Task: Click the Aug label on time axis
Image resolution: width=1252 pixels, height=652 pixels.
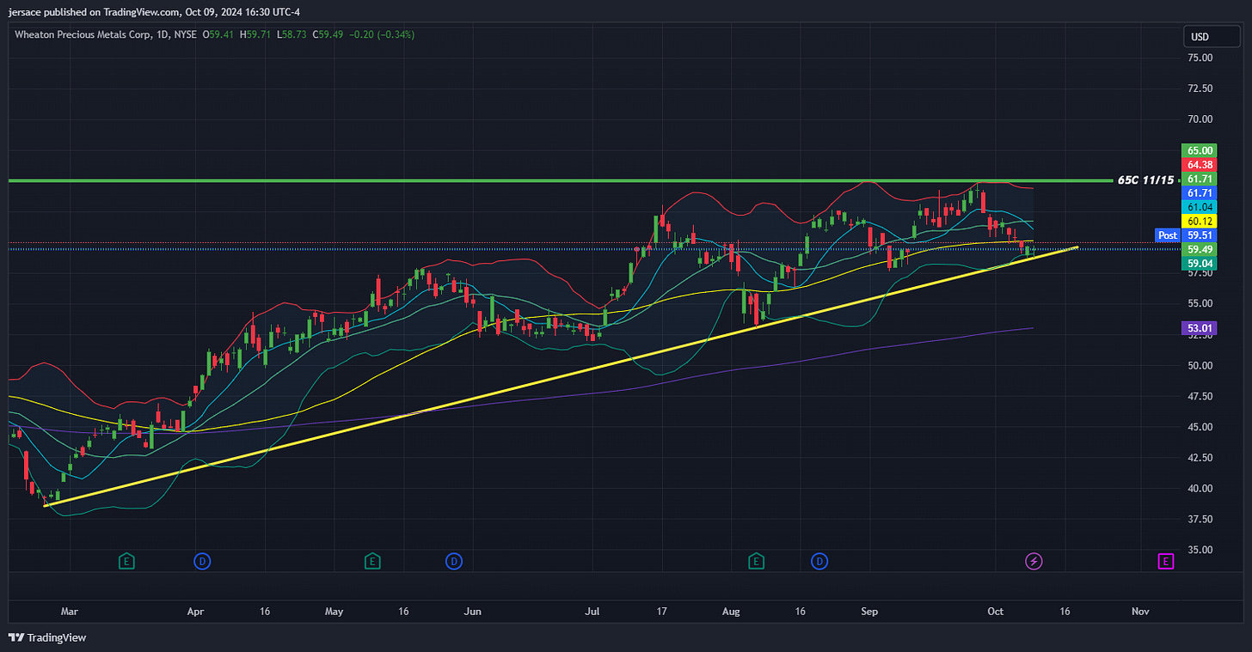Action: click(x=731, y=612)
